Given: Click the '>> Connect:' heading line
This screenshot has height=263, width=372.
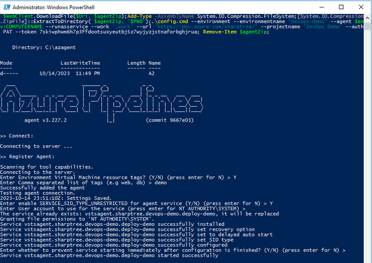Looking at the screenshot, I should pos(17,135).
